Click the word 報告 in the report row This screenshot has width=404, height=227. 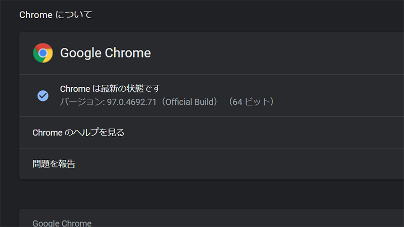tap(67, 163)
